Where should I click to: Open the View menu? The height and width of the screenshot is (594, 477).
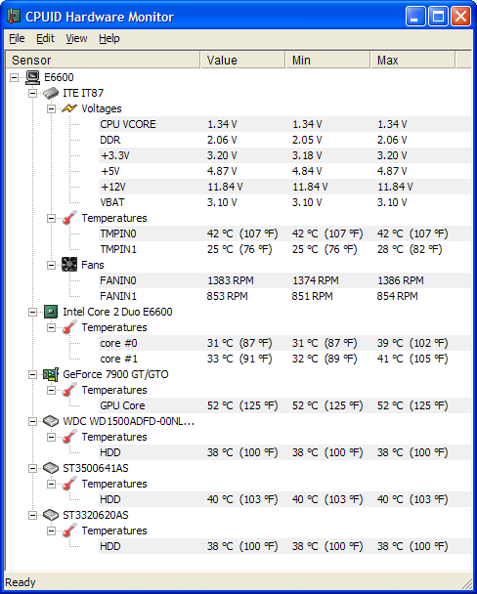click(x=76, y=38)
